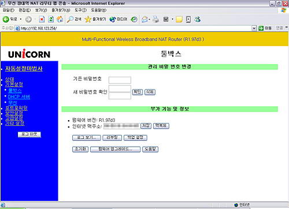Click the UNICORN logo

[29, 54]
